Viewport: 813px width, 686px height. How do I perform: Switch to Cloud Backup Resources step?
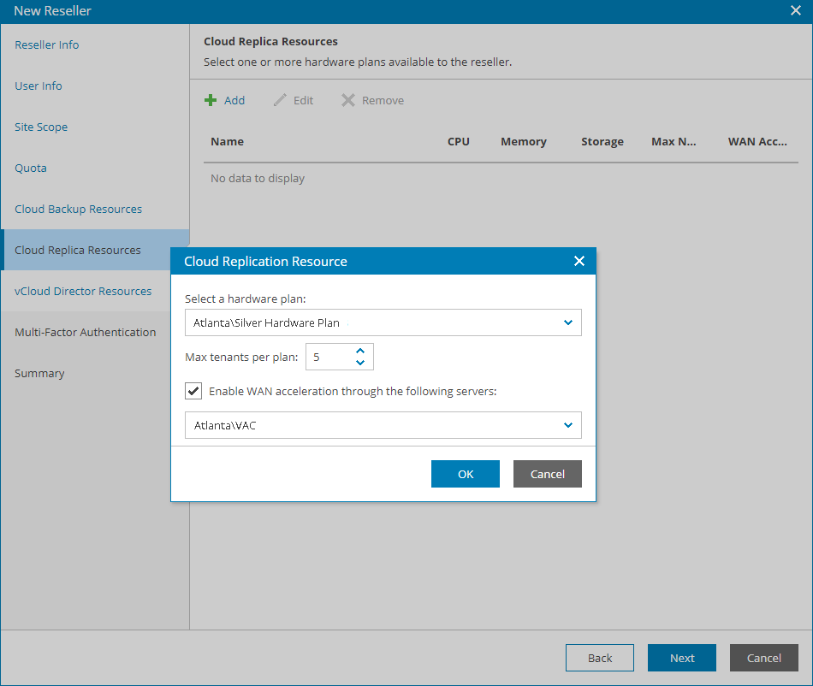[79, 209]
